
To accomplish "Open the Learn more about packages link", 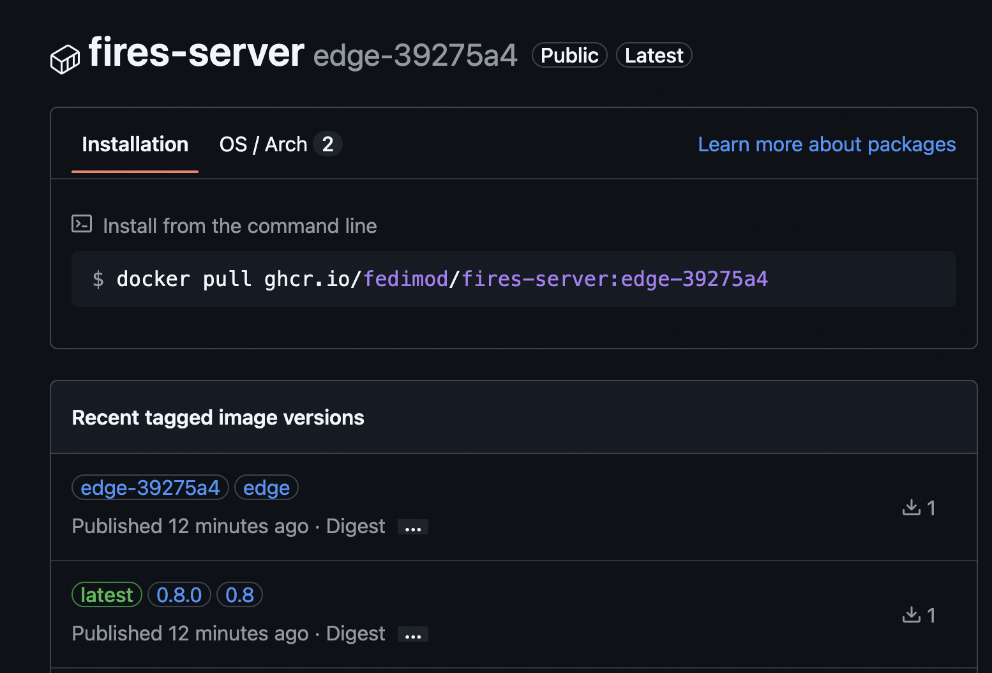I will tap(826, 144).
